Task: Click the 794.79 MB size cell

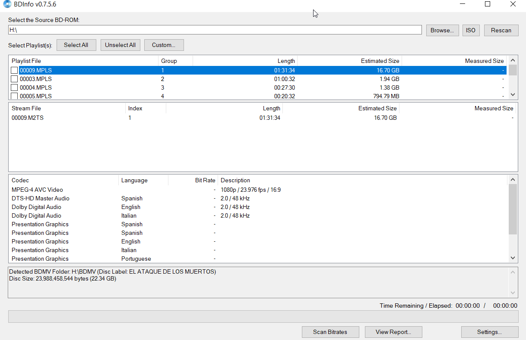Action: pyautogui.click(x=386, y=96)
